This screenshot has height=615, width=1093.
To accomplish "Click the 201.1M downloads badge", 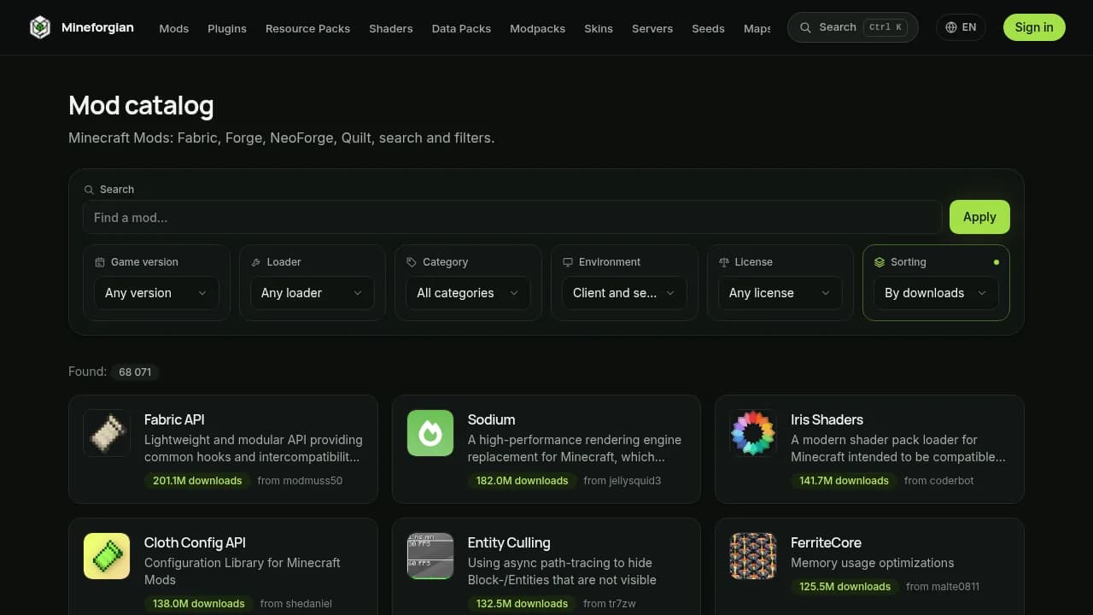I will pos(197,481).
